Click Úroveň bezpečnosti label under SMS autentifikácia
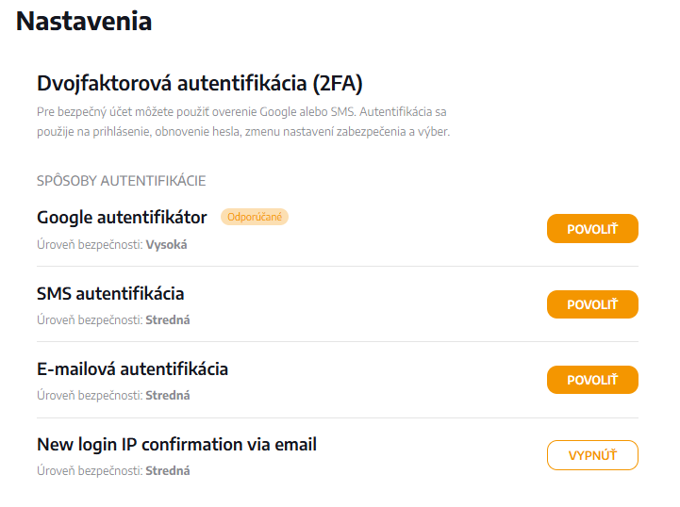Viewport: 680px width, 507px height. (x=89, y=319)
